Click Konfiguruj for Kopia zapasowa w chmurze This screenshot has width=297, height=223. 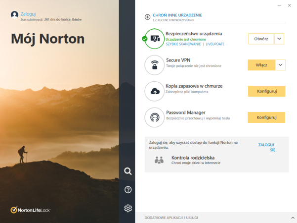tap(266, 91)
